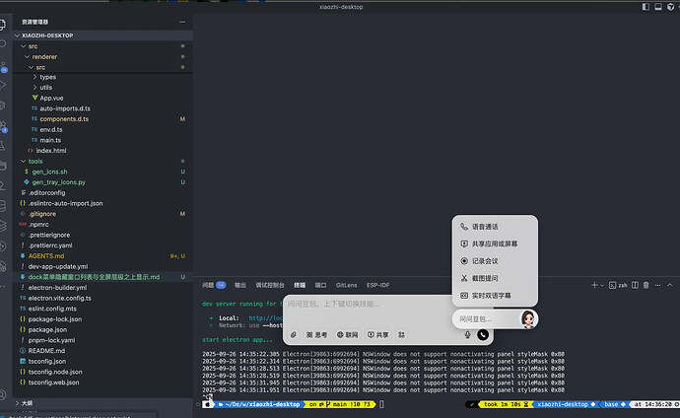Click the trash icon to kill terminal

646,285
